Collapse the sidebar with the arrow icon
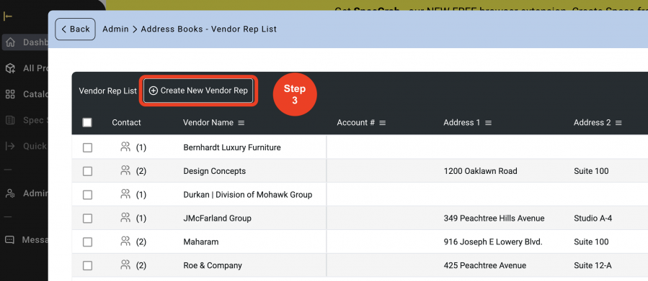Screen dimensions: 648x281 coord(7,16)
